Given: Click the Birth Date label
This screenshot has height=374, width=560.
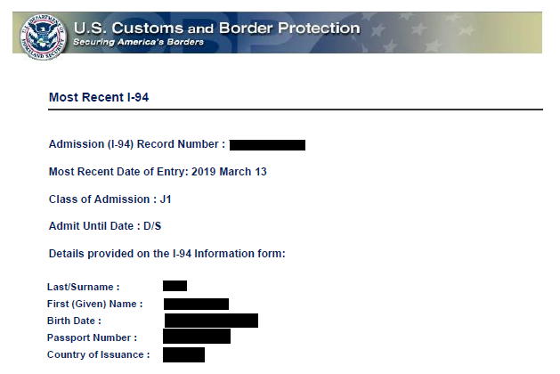Looking at the screenshot, I should click(74, 321).
